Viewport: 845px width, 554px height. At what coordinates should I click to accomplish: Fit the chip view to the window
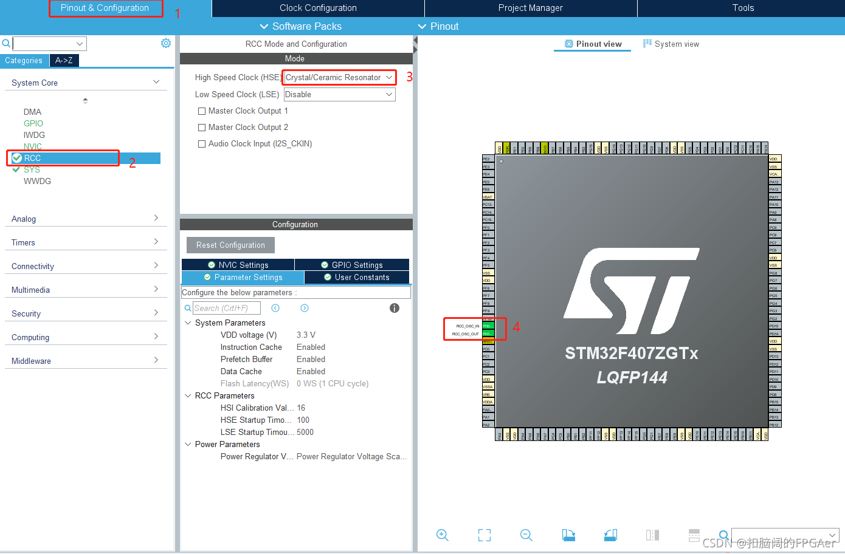click(485, 535)
